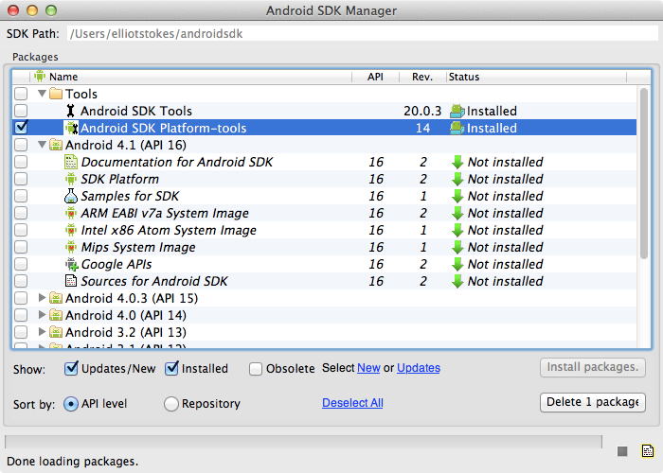Click the Install packages button
Image resolution: width=663 pixels, height=473 pixels.
point(593,367)
